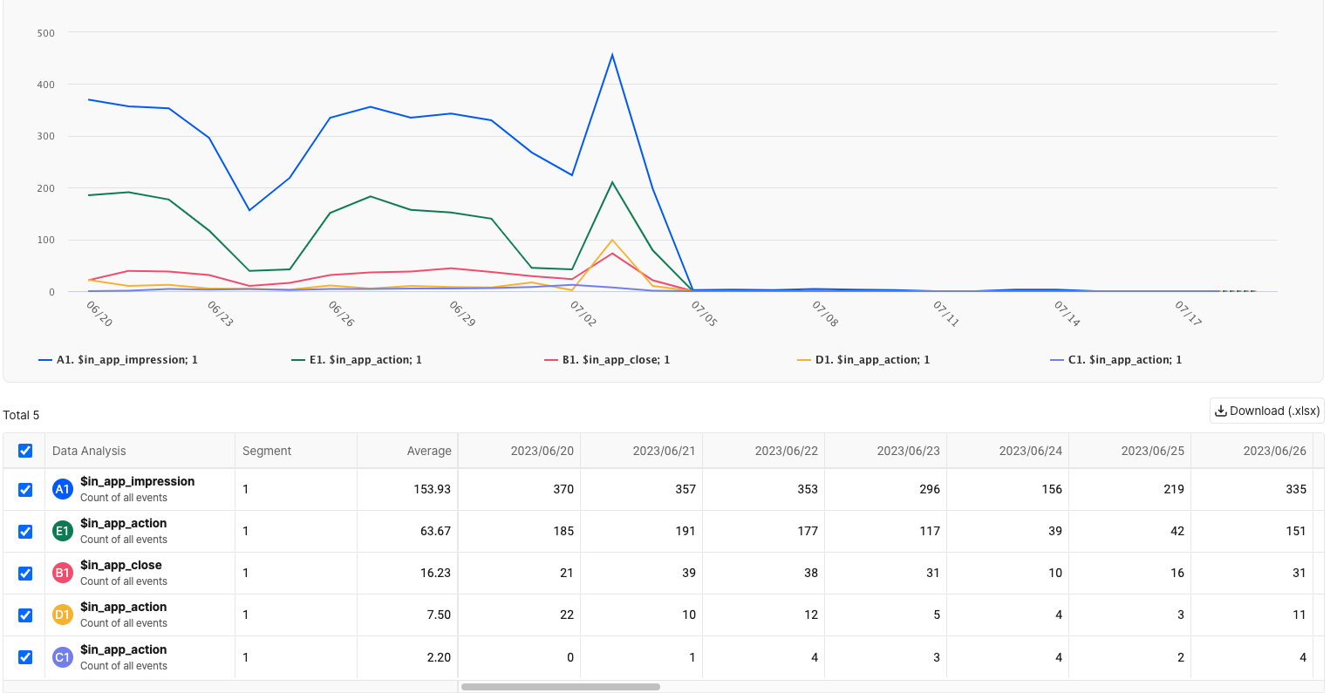Toggle legend item D1. $in_app_action
Image resolution: width=1330 pixels, height=693 pixels.
tap(863, 360)
